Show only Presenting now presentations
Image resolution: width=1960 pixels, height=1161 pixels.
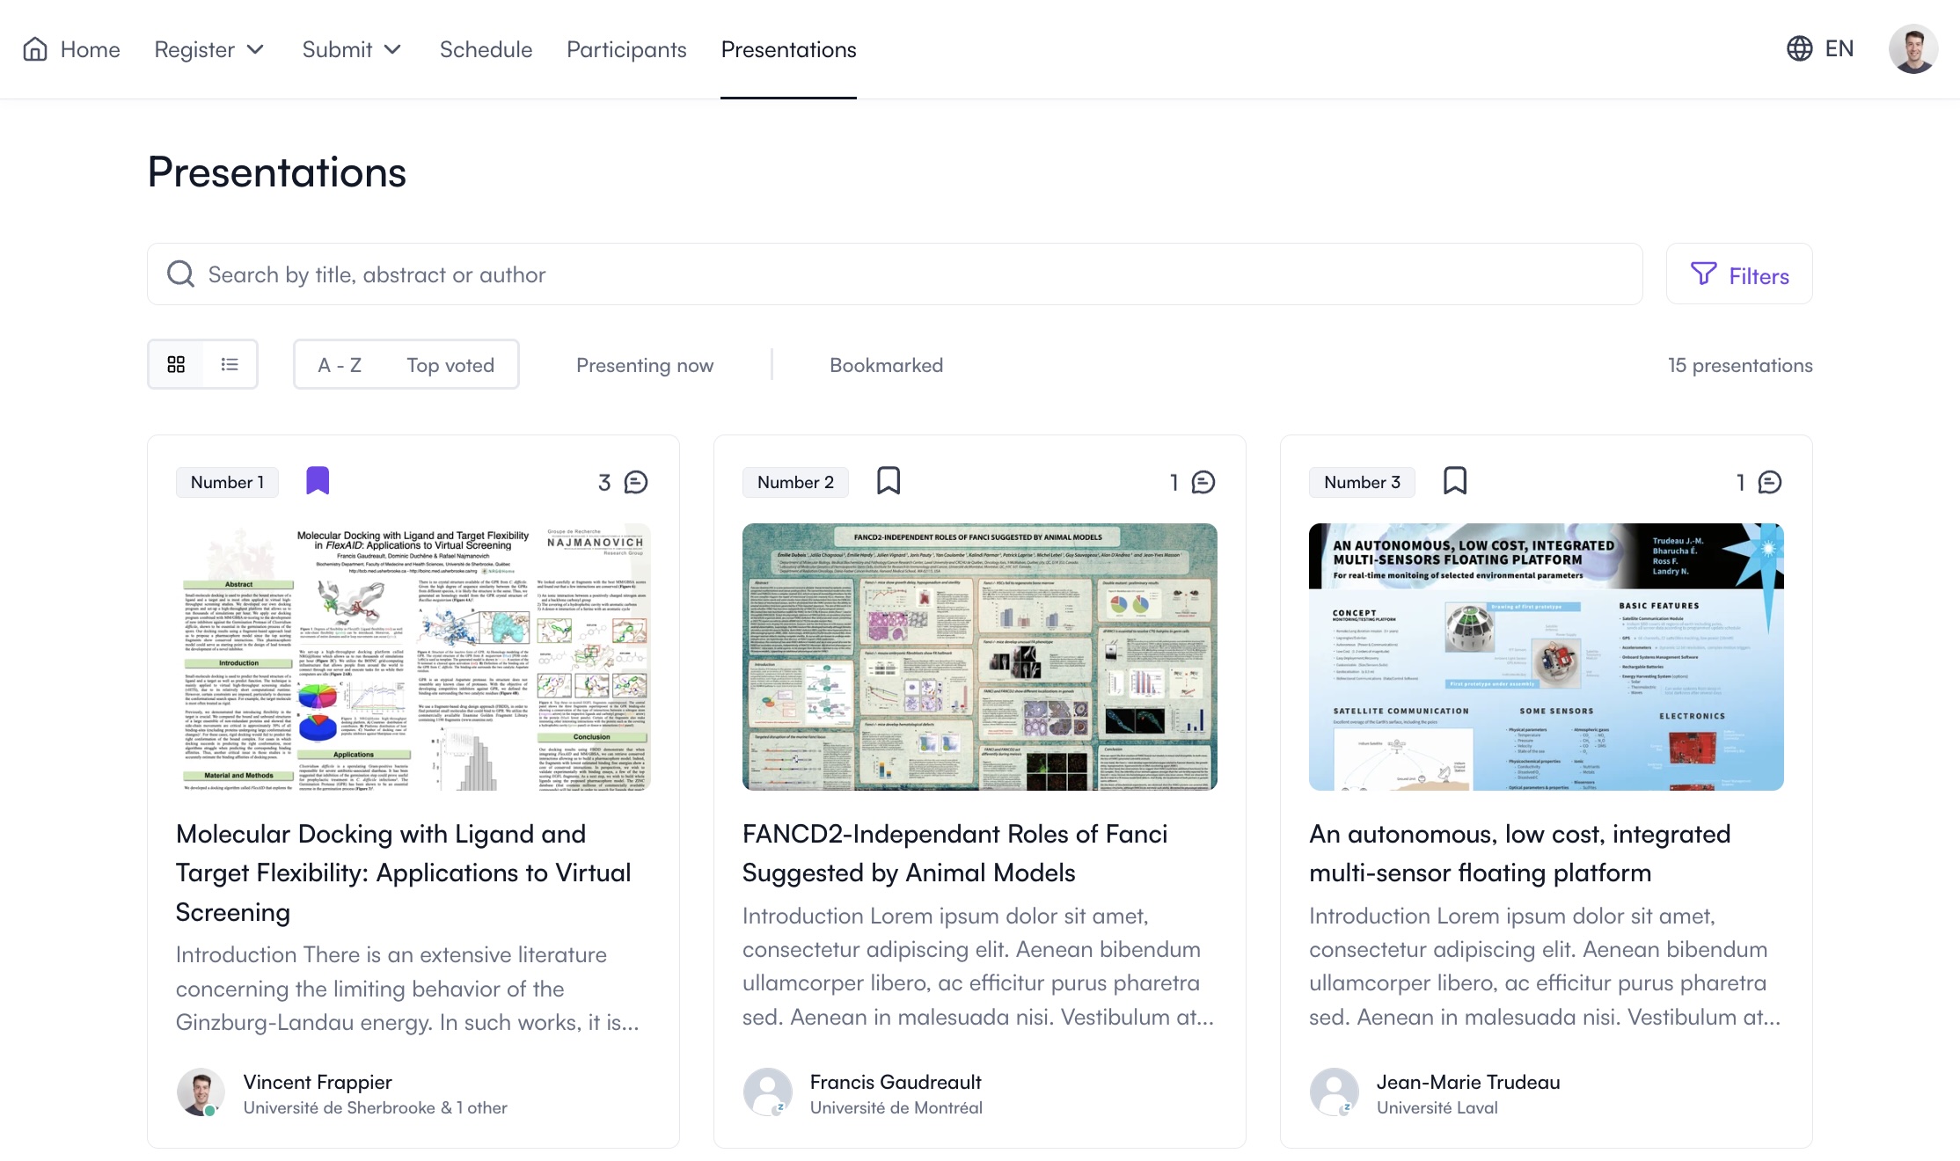[x=645, y=365]
